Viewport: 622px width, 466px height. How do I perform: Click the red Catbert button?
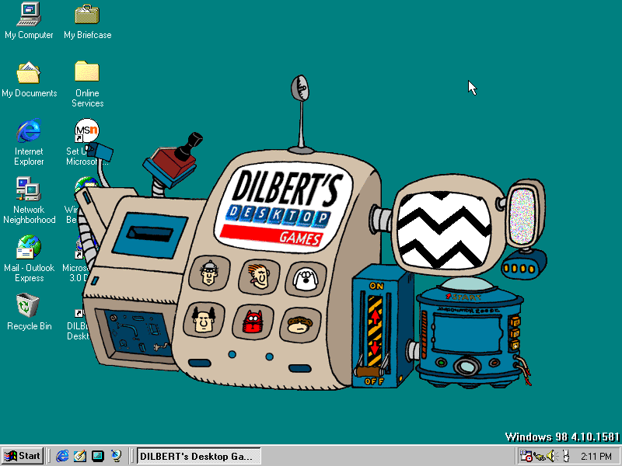[x=253, y=322]
